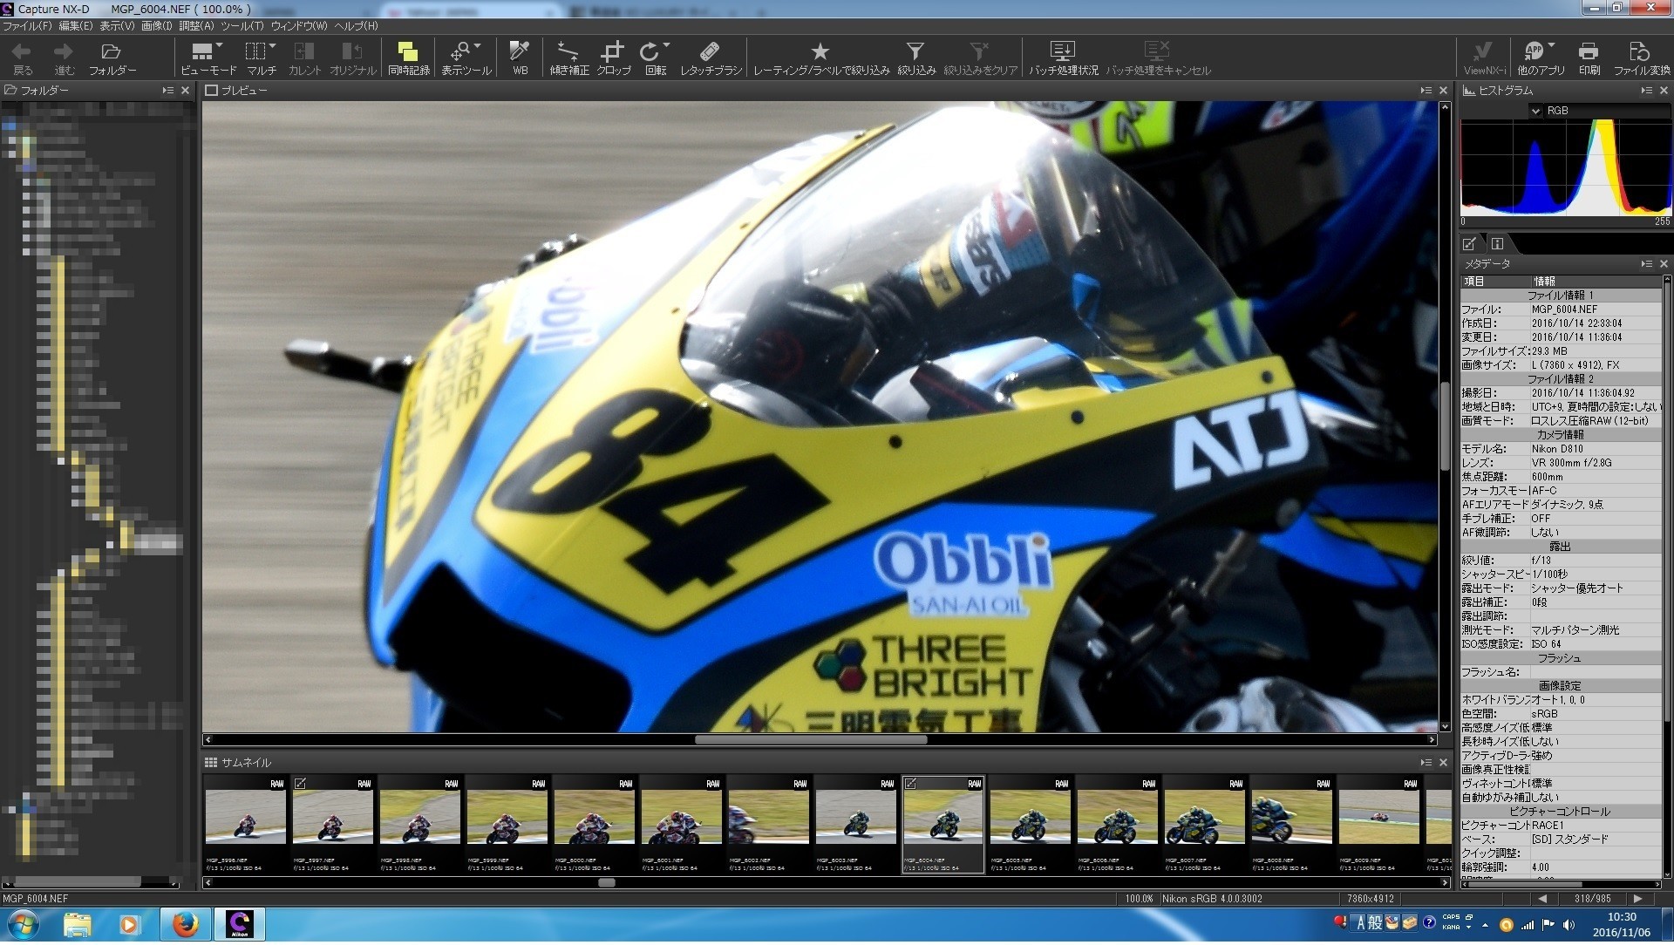Viewport: 1674px width, 945px height.
Task: Close the ヒストグラム histogram panel
Action: pos(1664,91)
